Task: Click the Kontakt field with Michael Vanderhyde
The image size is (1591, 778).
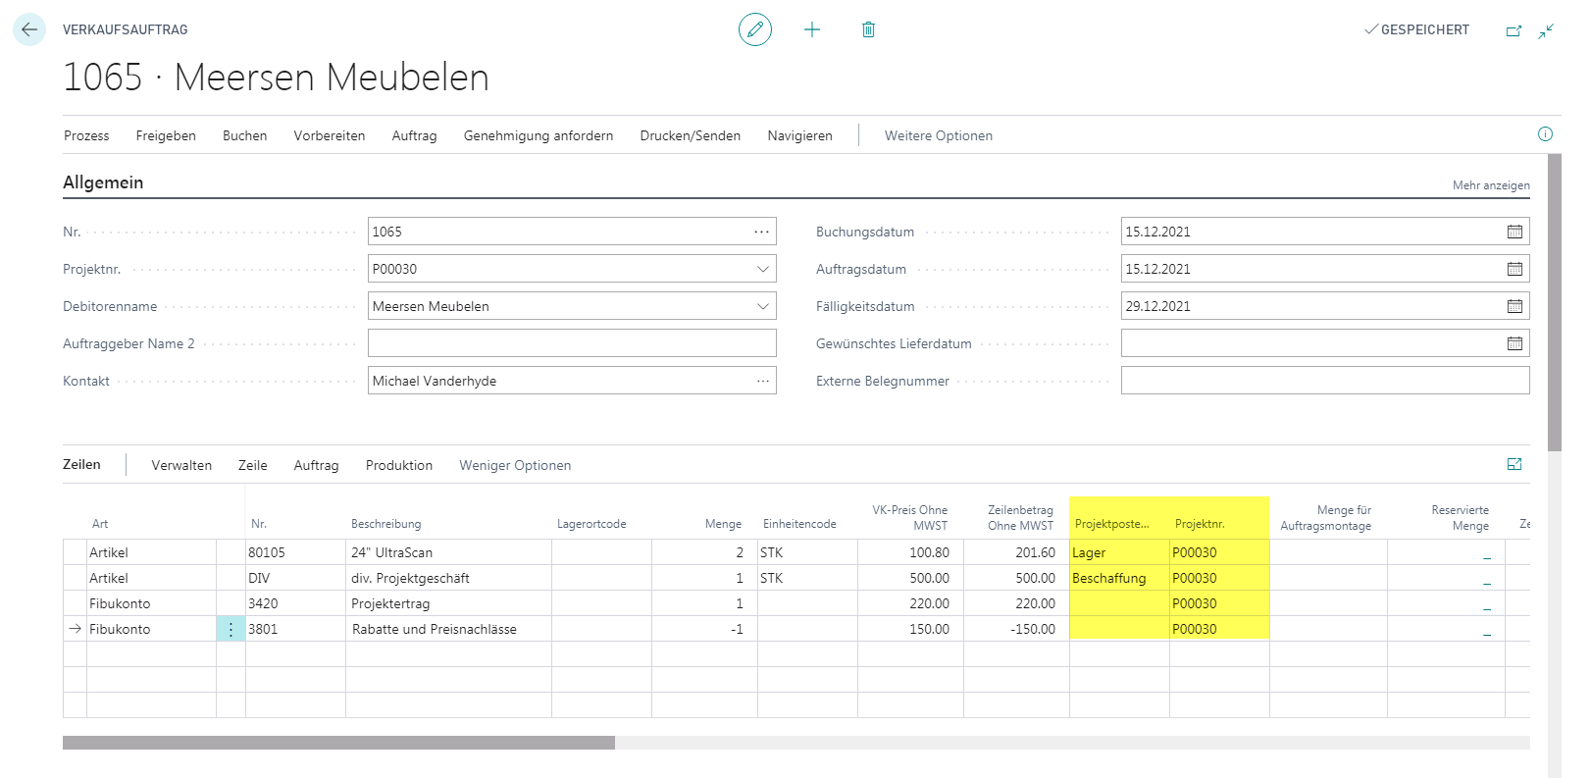Action: [x=572, y=381]
